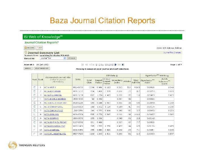Go to the first results page icon
The image size is (204, 153).
(83, 65)
